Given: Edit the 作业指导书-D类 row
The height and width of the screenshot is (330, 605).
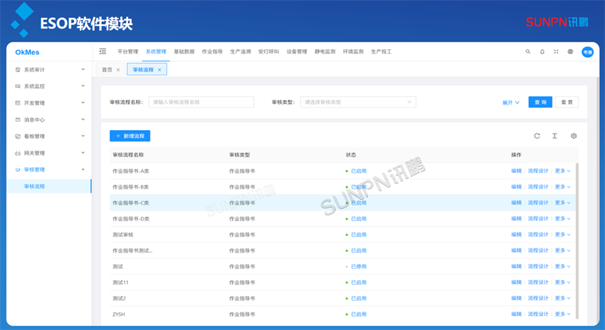Looking at the screenshot, I should click(x=516, y=219).
